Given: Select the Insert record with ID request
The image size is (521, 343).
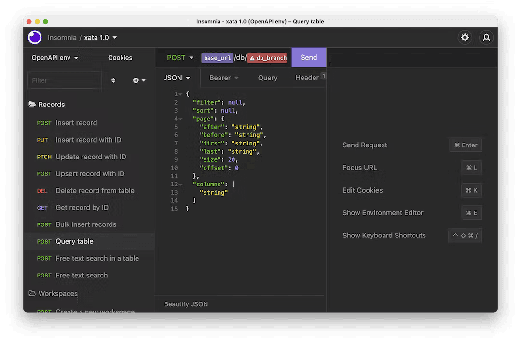Looking at the screenshot, I should (89, 140).
